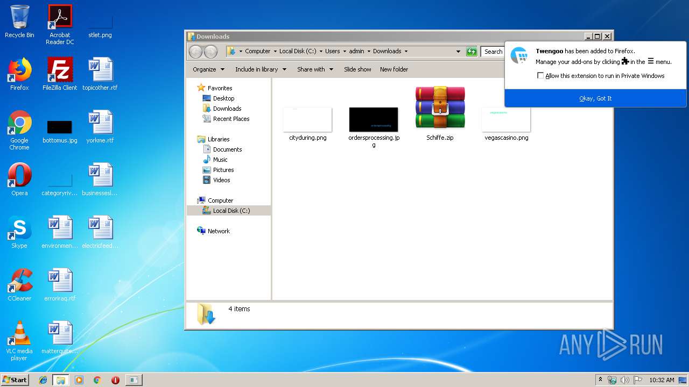Open the Opera desktop shortcut
Image resolution: width=689 pixels, height=387 pixels.
click(19, 180)
